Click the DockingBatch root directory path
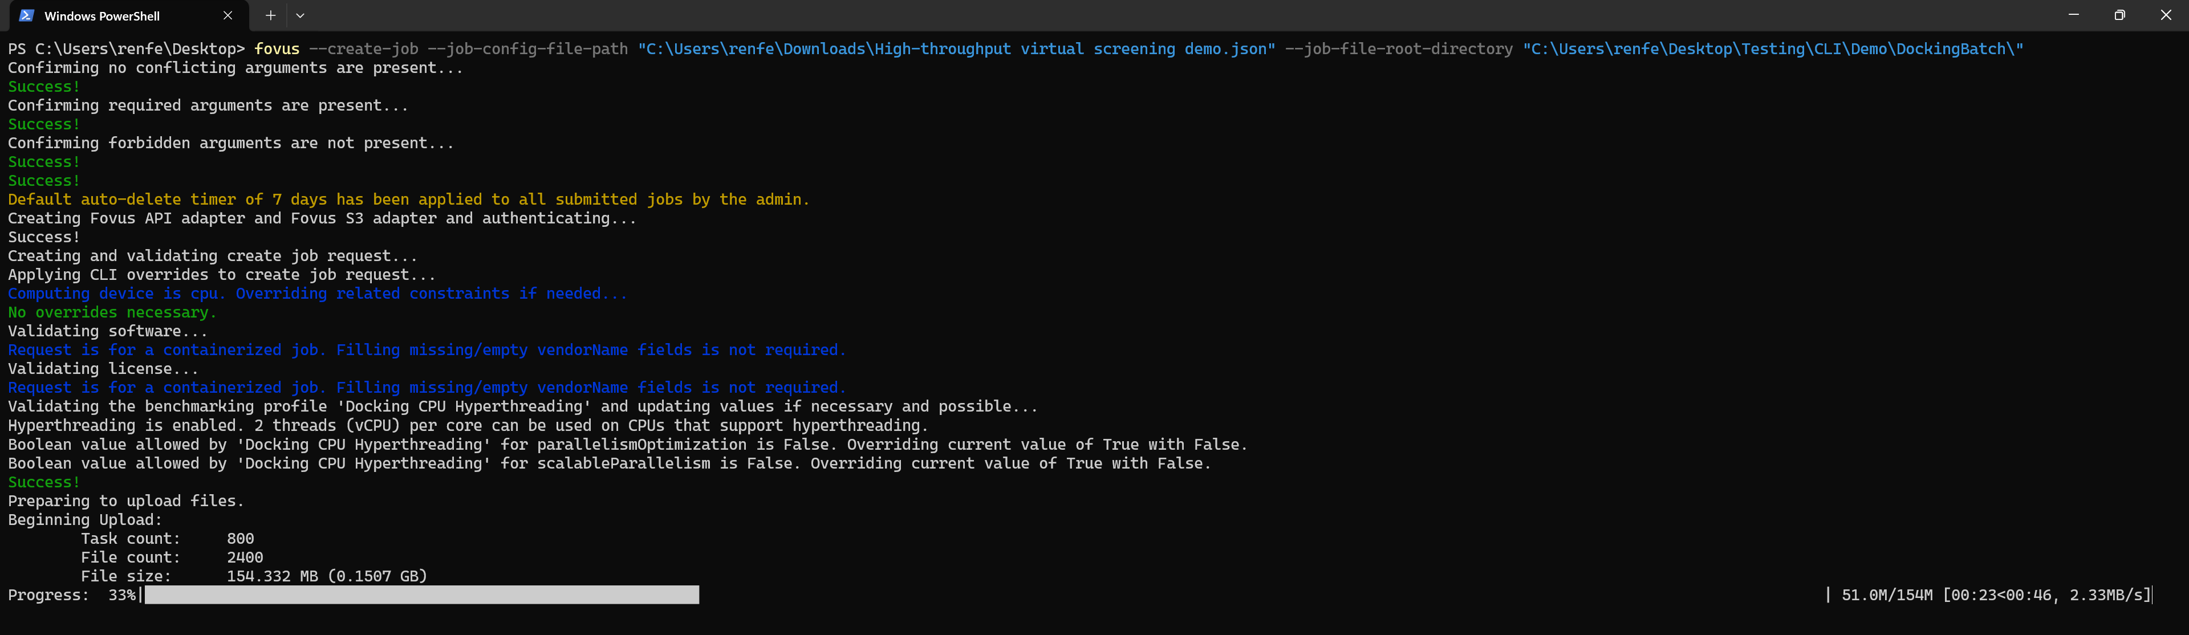This screenshot has height=635, width=2189. [1773, 49]
